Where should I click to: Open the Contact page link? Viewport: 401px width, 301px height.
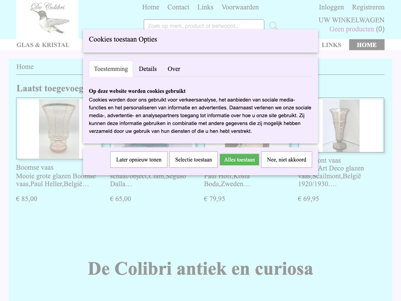[178, 7]
